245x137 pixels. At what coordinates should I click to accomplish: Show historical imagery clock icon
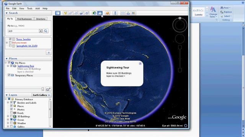tap(95, 13)
